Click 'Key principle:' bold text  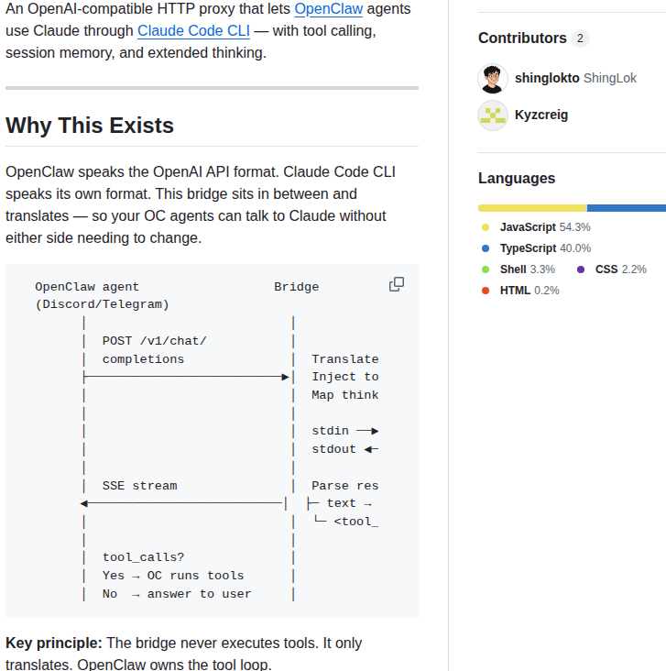click(x=54, y=643)
